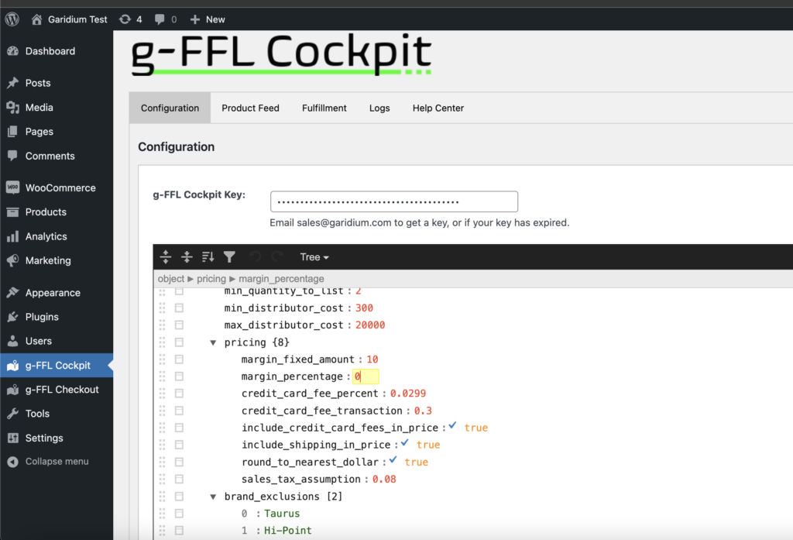
Task: Edit sales_tax_assumption value 0.08
Action: 384,480
